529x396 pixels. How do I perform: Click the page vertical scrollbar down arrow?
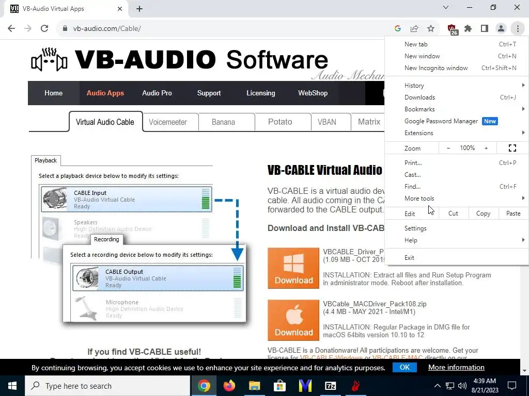pos(524,370)
